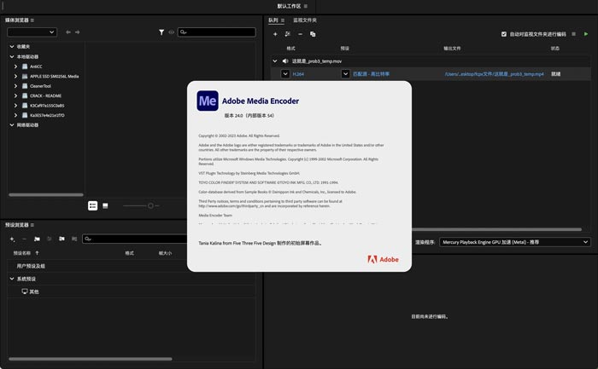This screenshot has width=598, height=369.
Task: Expand the CRACK - README drive
Action: point(15,95)
